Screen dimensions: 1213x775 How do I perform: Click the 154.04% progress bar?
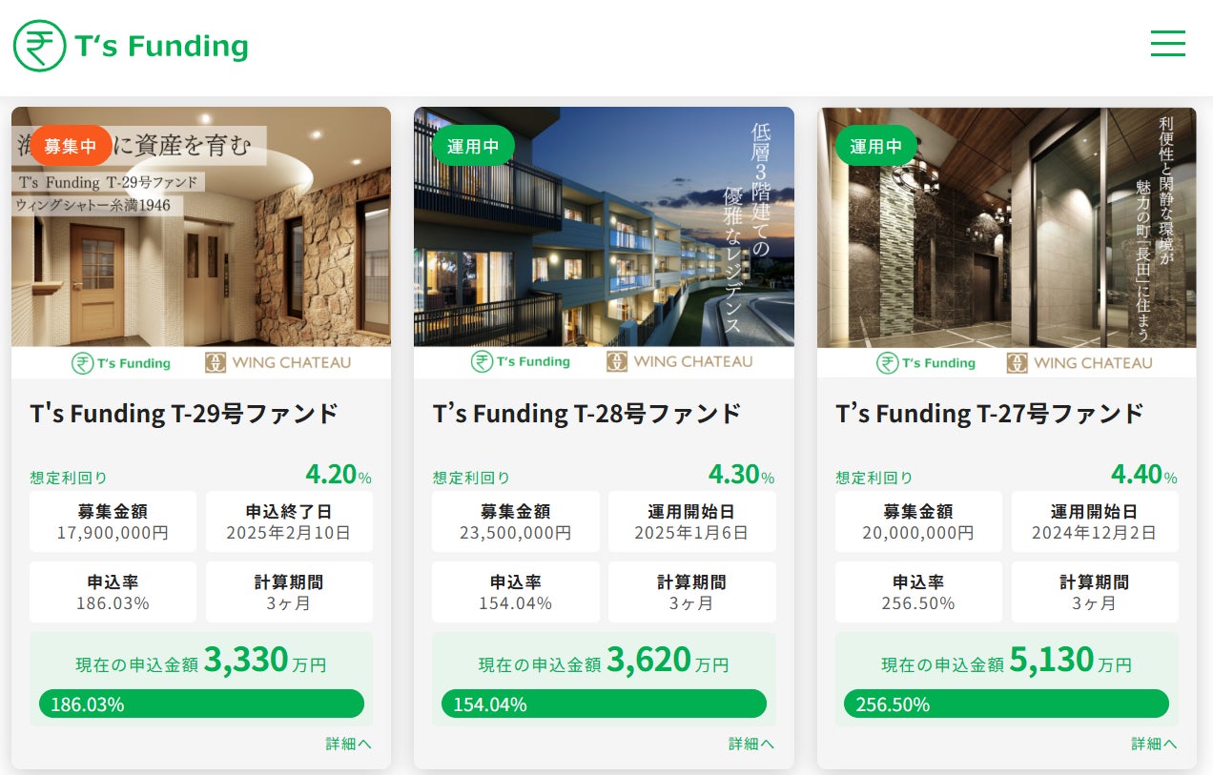coord(604,704)
